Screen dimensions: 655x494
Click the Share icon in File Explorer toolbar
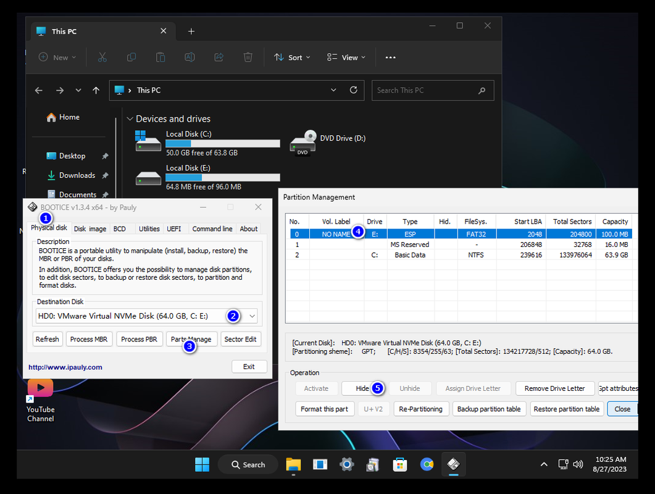(219, 57)
